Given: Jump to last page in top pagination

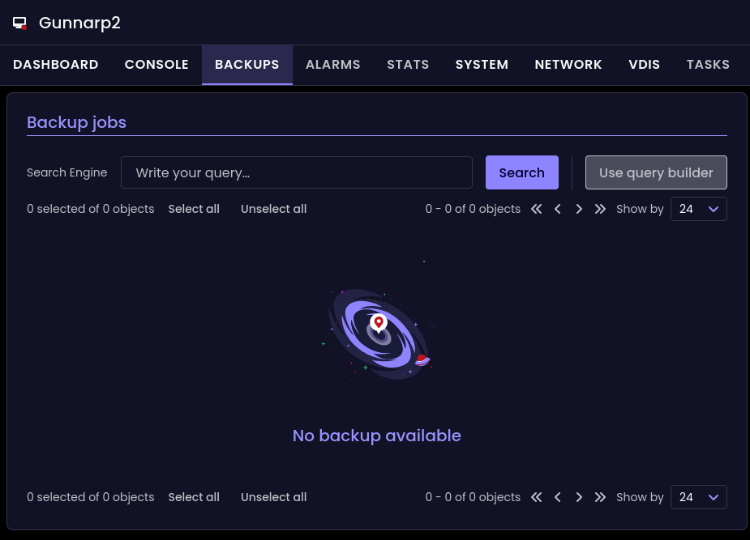Looking at the screenshot, I should [x=600, y=209].
